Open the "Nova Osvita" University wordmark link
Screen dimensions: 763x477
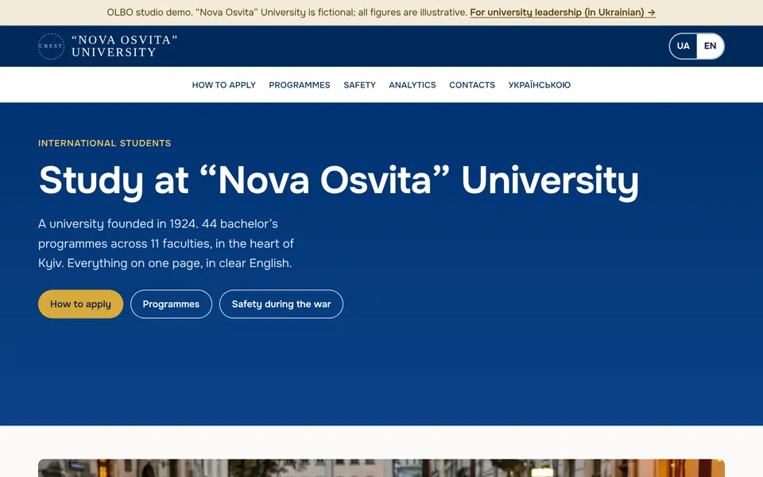[x=124, y=46]
